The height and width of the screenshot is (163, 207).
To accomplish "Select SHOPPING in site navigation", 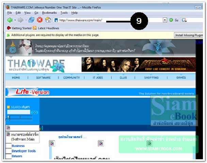I will pos(151,78).
